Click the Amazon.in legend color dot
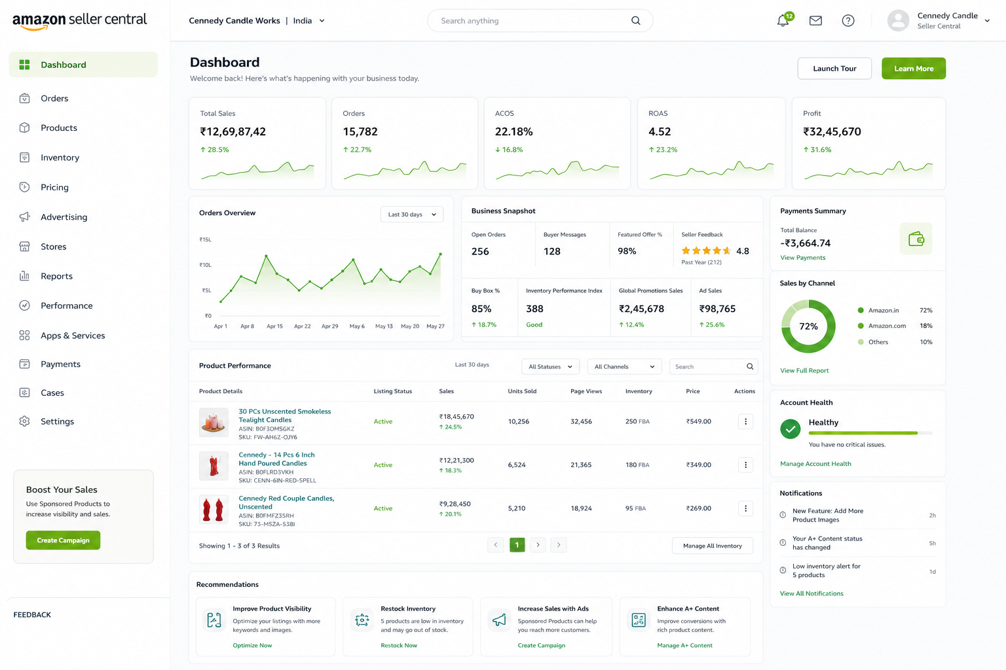The height and width of the screenshot is (670, 1006). point(861,310)
